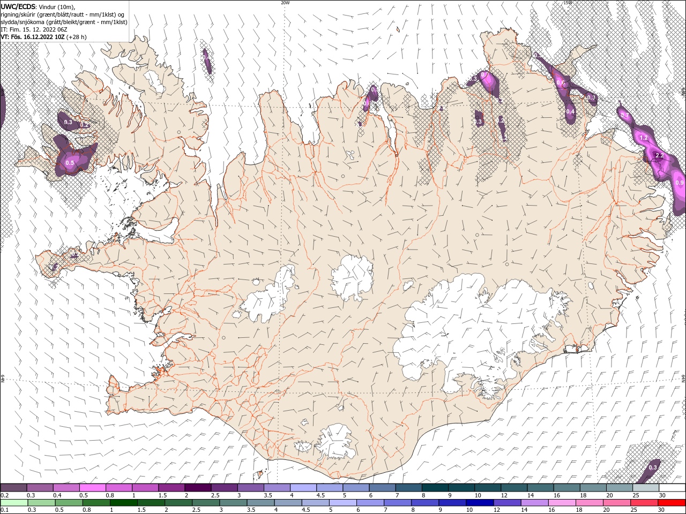Click the rigning/skúrir description line
The image size is (686, 514).
click(x=62, y=14)
